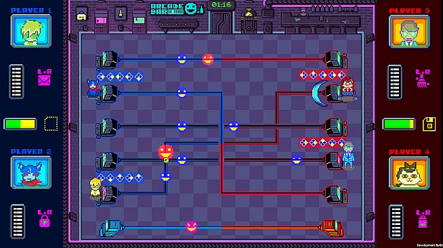Click the blue crescent moon shield

point(319,94)
